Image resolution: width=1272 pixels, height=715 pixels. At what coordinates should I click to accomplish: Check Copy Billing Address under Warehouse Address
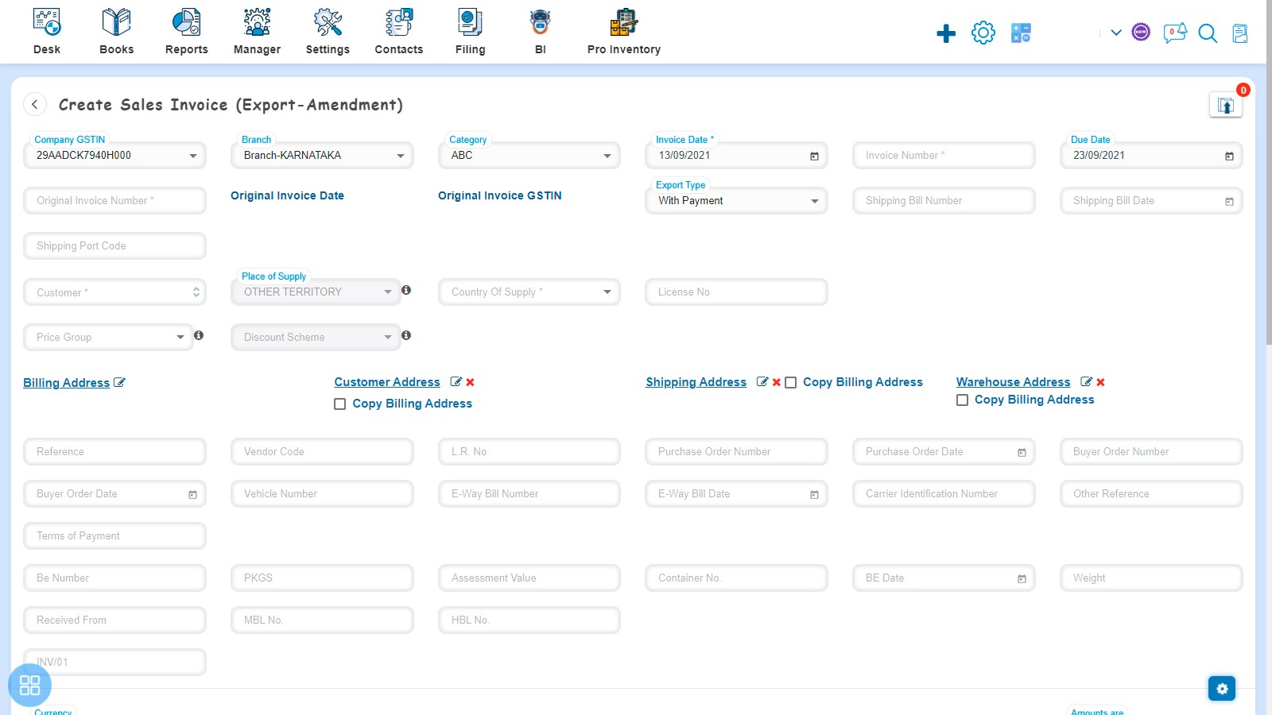click(x=962, y=400)
